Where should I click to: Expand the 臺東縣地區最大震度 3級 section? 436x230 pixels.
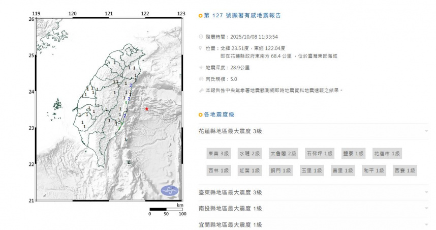pos(427,192)
